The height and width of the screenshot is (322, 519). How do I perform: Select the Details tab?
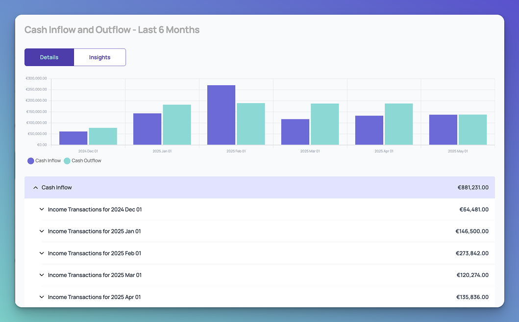point(49,57)
